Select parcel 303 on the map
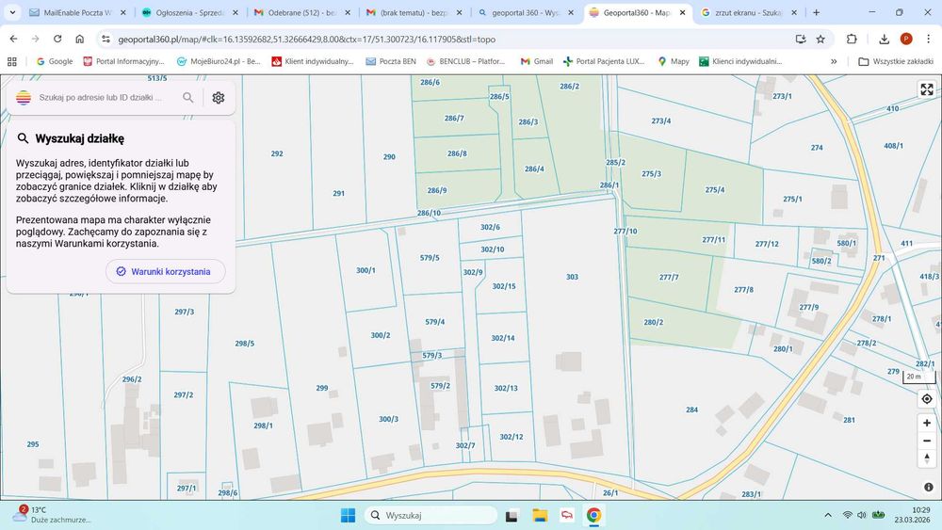Viewport: 942px width, 530px height. coord(572,277)
